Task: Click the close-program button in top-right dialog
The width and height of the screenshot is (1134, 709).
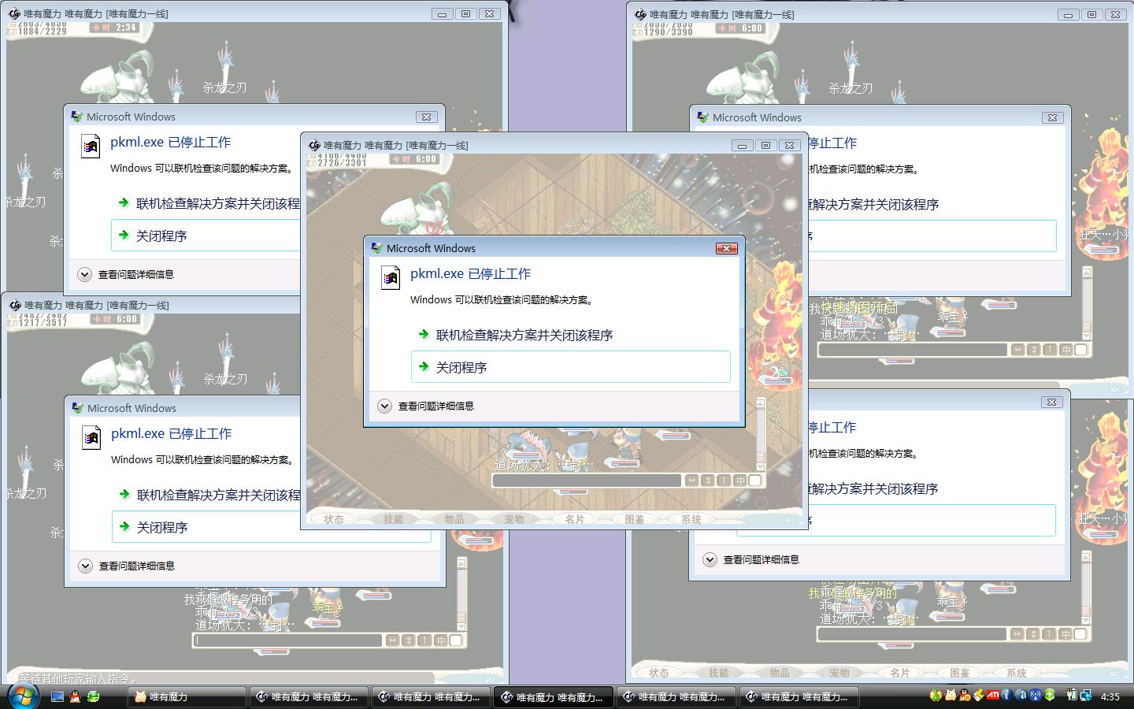Action: point(932,236)
